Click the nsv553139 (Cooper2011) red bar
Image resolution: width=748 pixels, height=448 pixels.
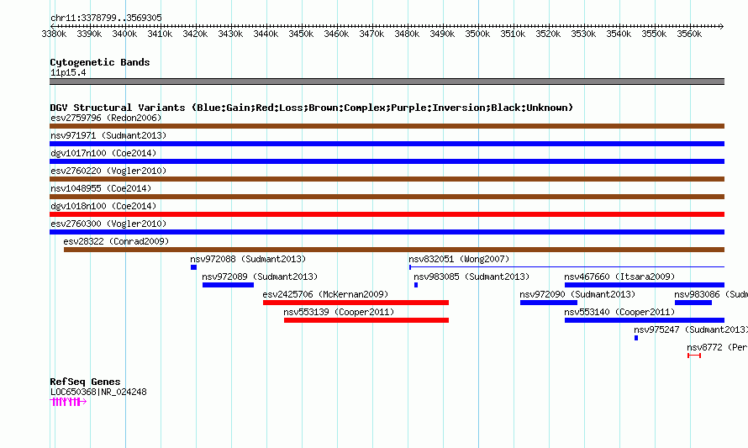366,320
